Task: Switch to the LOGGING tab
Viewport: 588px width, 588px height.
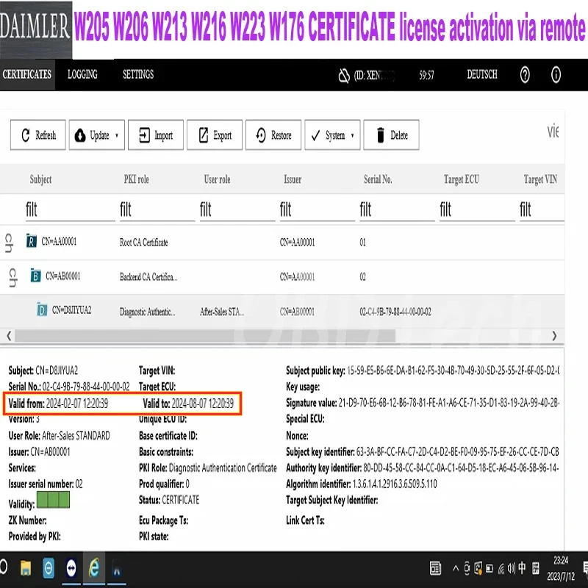Action: [x=82, y=74]
